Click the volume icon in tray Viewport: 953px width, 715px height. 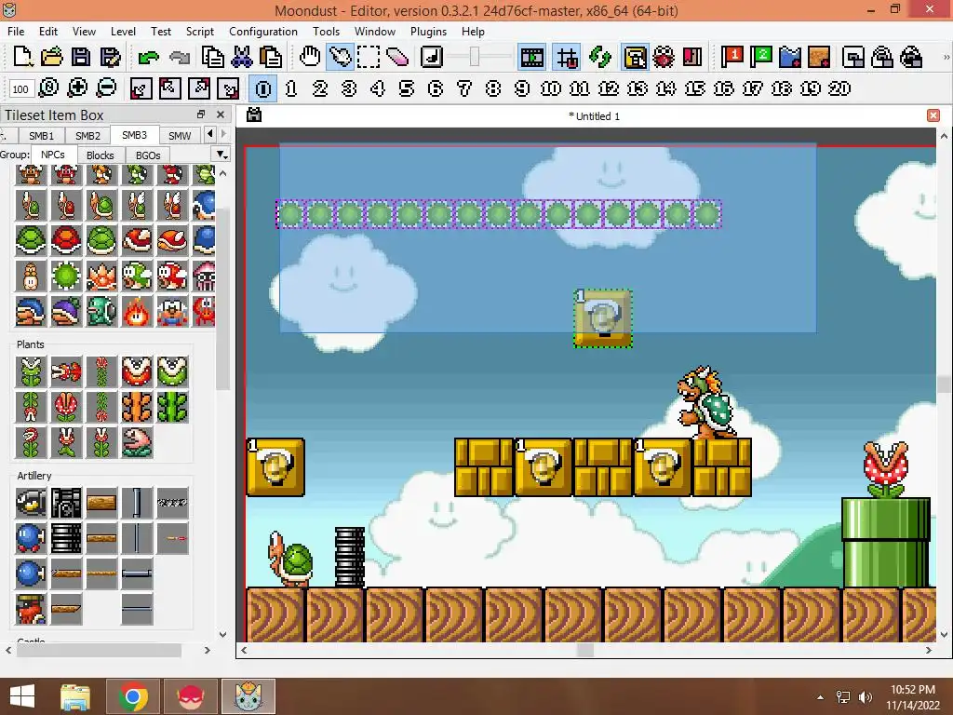click(866, 697)
